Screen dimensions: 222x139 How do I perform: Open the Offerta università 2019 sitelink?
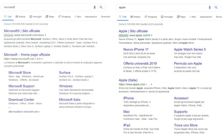[140, 64]
